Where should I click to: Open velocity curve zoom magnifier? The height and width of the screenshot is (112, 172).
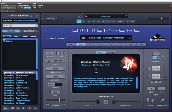point(163,56)
